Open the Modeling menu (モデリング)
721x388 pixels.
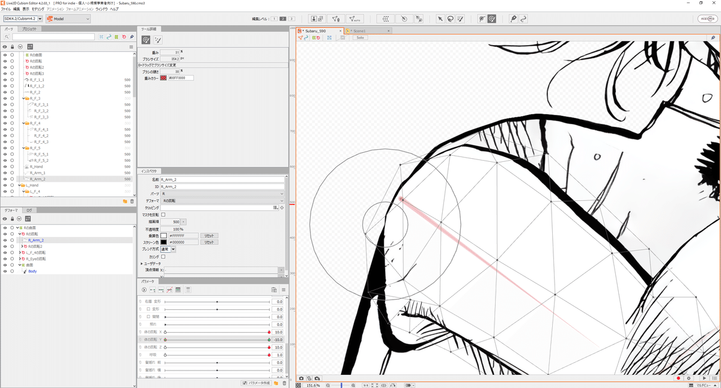[38, 9]
